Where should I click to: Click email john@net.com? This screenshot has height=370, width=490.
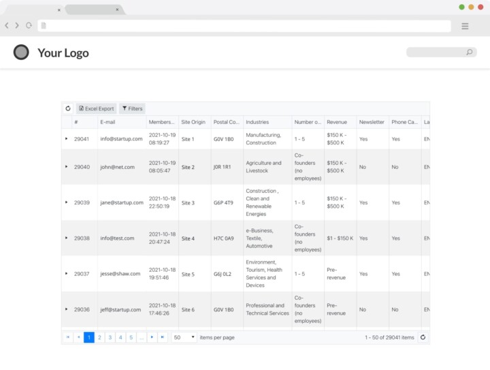pos(117,167)
